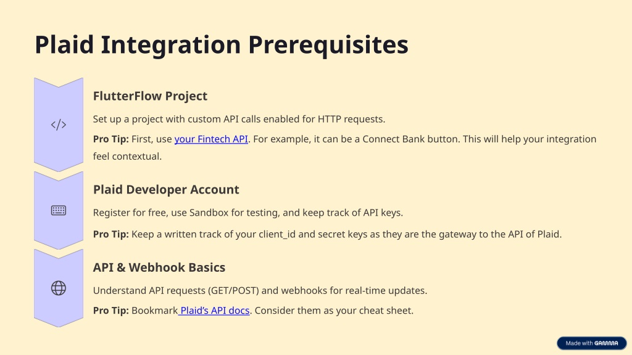Image resolution: width=632 pixels, height=355 pixels.
Task: Click text about custom API calls enabled
Action: tap(239, 119)
